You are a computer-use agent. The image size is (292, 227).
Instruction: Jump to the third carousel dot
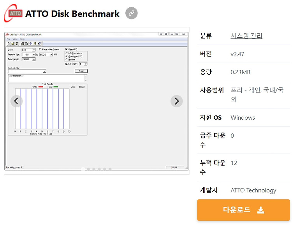point(94,169)
